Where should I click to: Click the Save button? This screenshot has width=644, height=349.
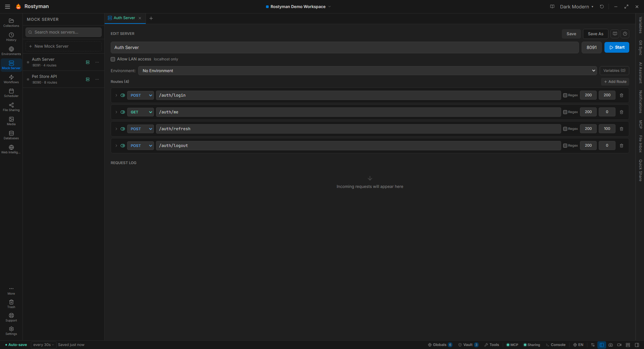571,34
